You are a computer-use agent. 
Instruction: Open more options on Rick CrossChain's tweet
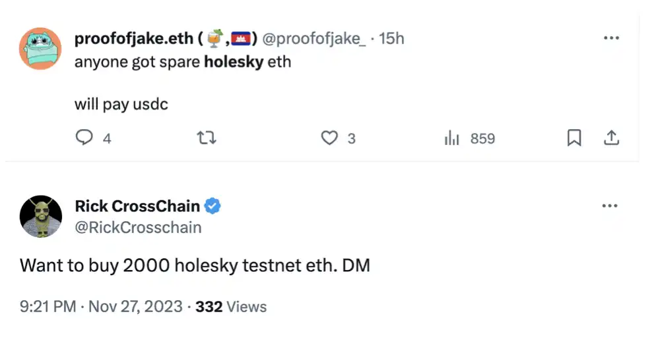tap(610, 205)
